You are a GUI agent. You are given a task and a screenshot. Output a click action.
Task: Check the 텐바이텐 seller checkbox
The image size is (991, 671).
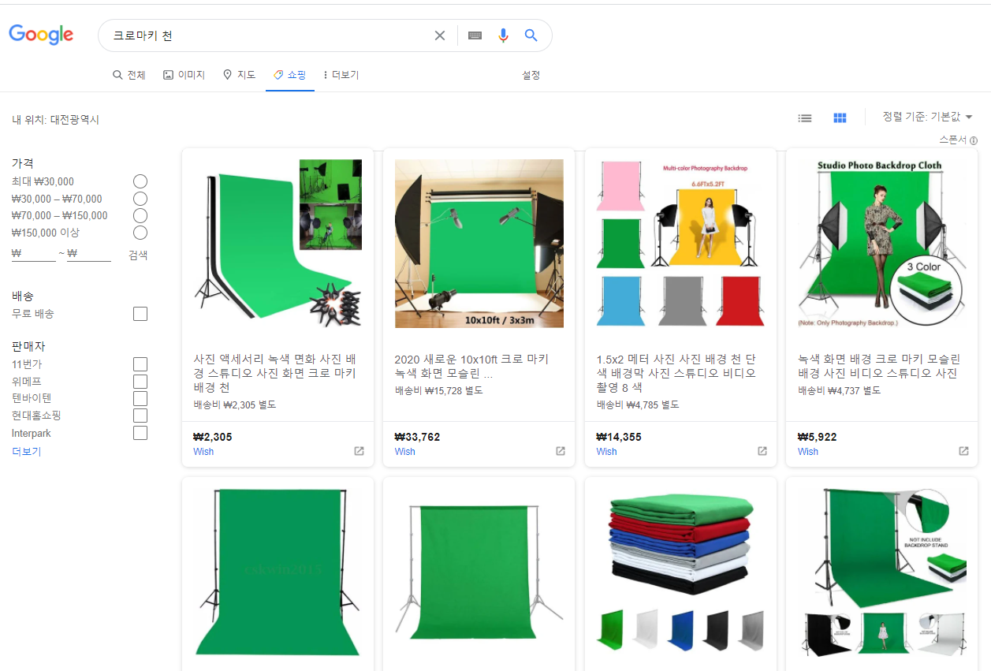click(140, 398)
